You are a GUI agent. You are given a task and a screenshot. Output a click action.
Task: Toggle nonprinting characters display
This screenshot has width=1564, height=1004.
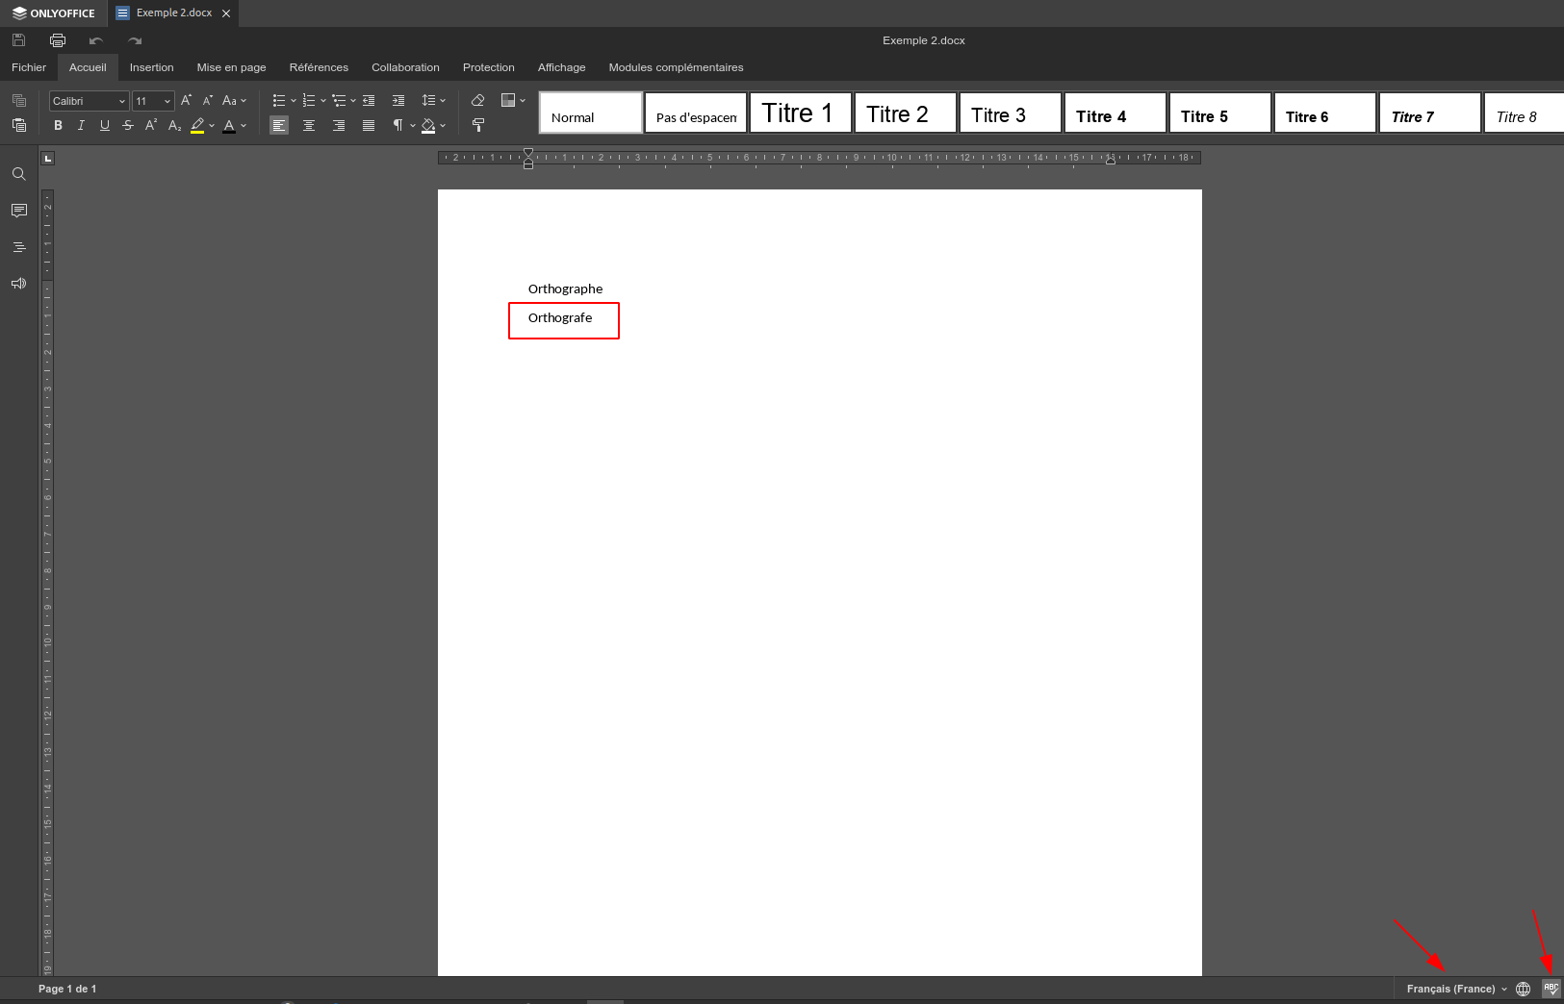tap(397, 125)
